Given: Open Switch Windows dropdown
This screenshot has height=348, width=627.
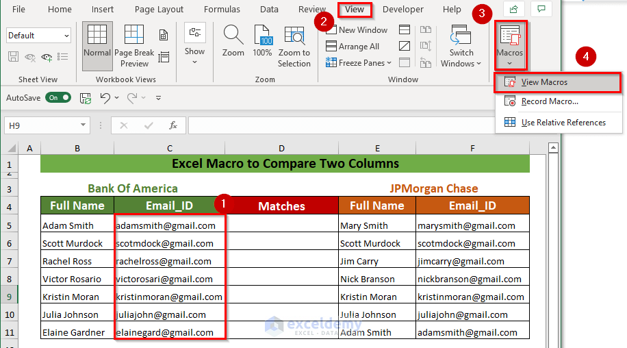Looking at the screenshot, I should point(461,46).
